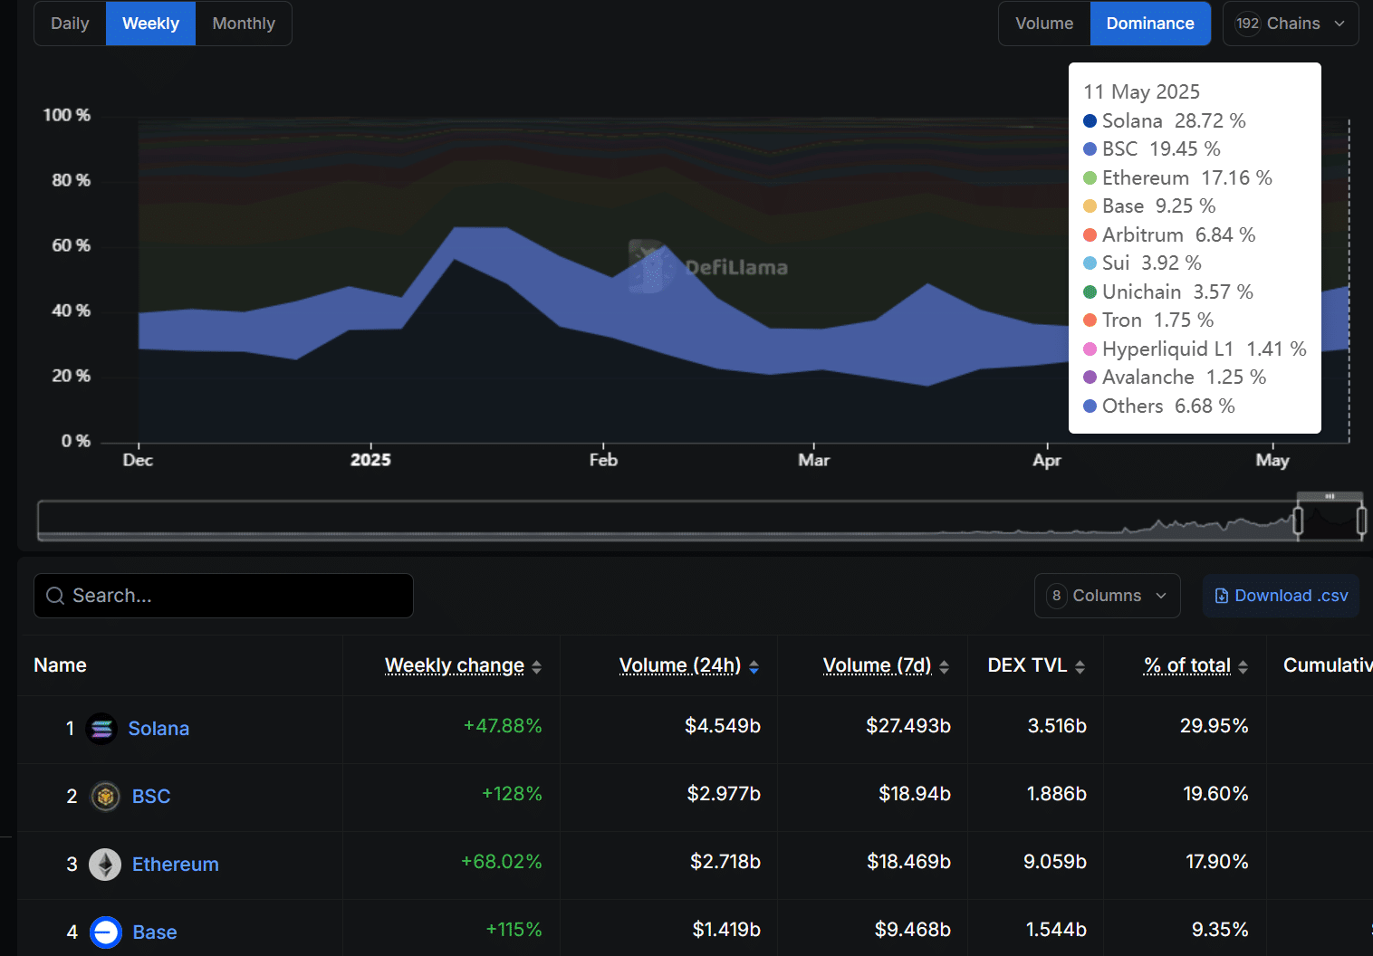The width and height of the screenshot is (1373, 956).
Task: Click BSC's 1.886b DEX TVL value
Action: point(1056,794)
